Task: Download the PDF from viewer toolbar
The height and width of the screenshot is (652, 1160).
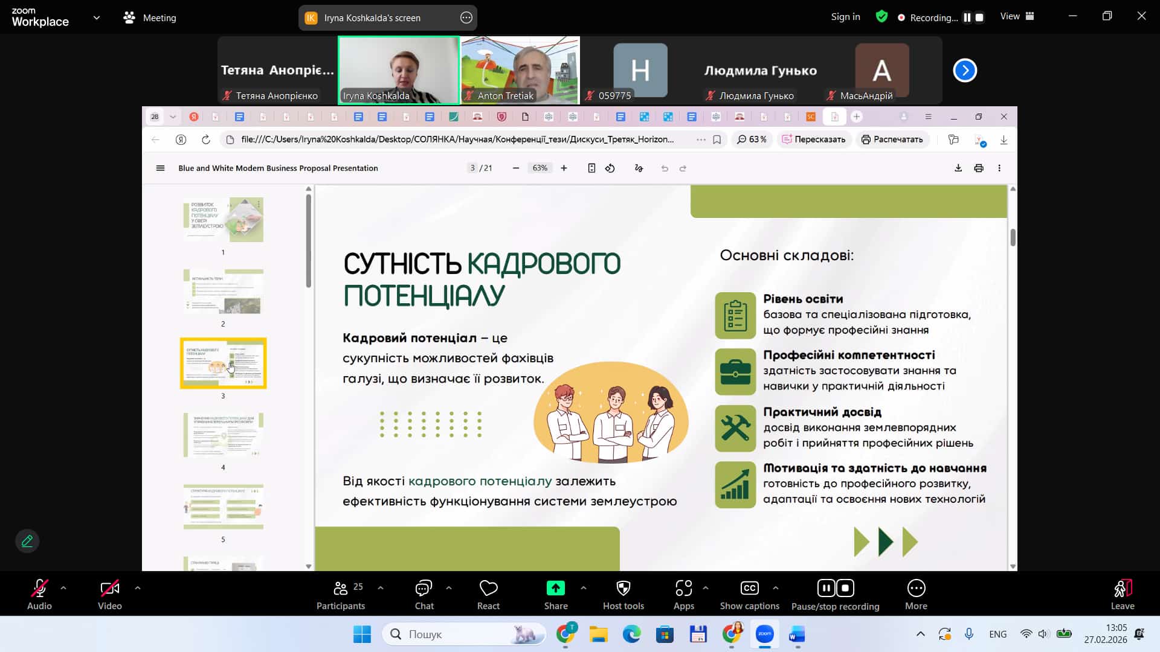Action: tap(958, 168)
